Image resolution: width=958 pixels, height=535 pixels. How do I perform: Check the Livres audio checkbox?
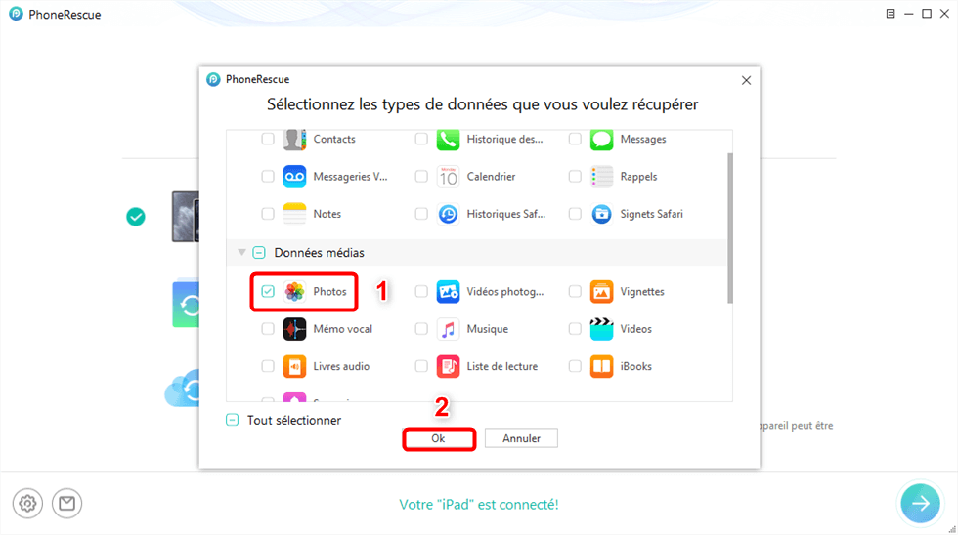click(268, 366)
